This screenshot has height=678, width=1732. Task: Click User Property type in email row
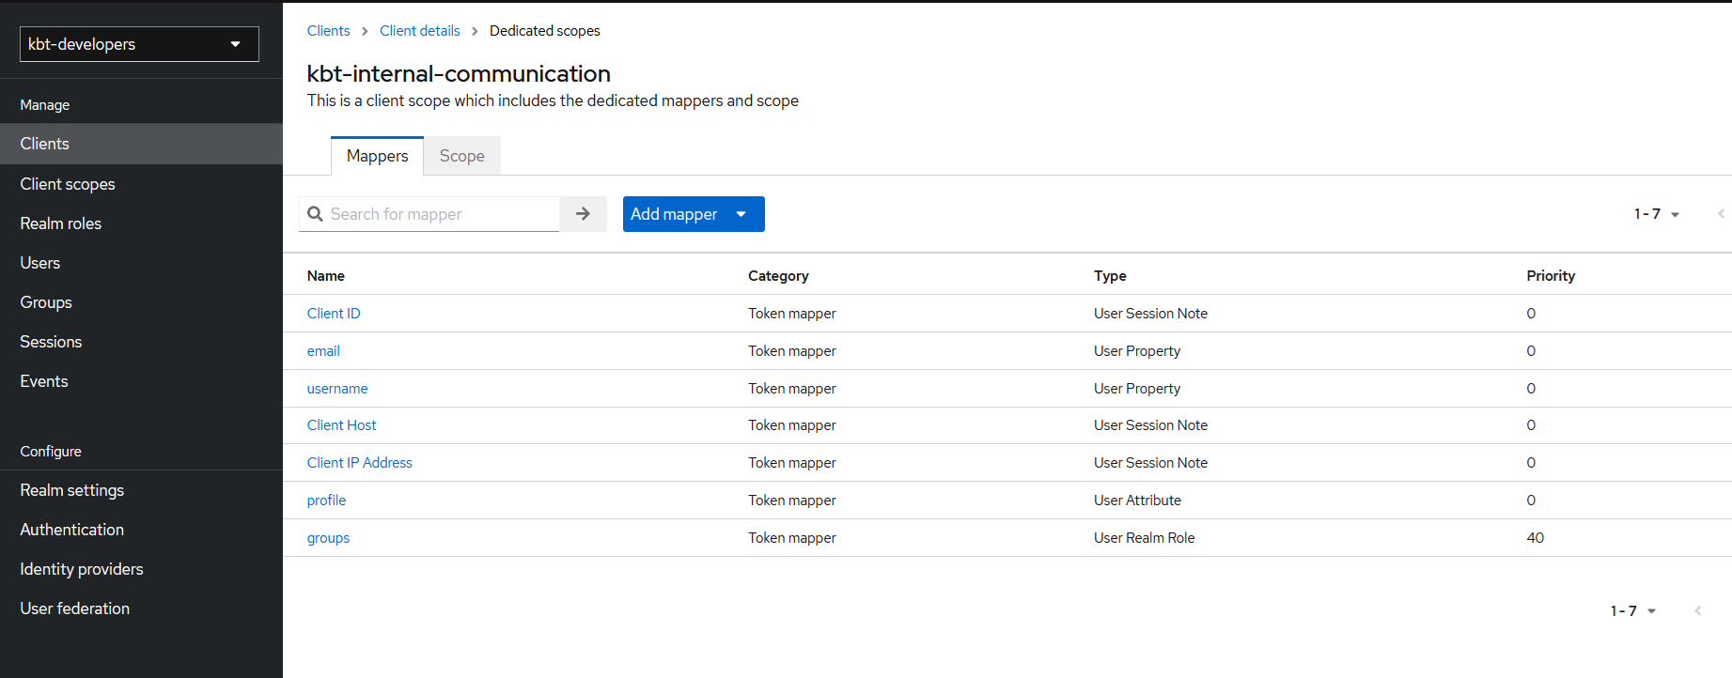click(x=1137, y=351)
